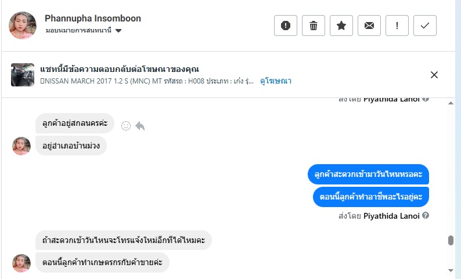Click Phannupha Insomboon's name in the header
The height and width of the screenshot is (279, 461).
[93, 19]
